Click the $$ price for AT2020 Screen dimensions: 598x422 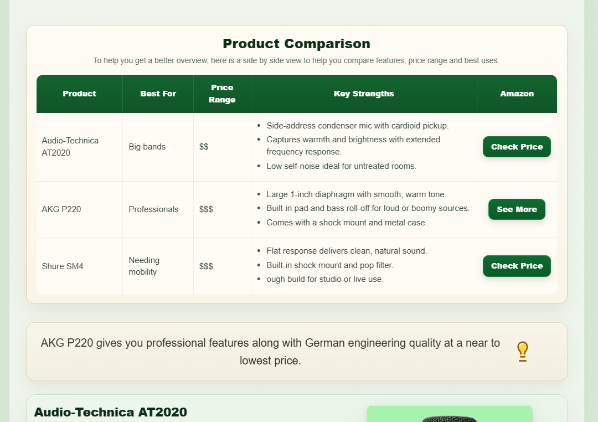tap(204, 147)
